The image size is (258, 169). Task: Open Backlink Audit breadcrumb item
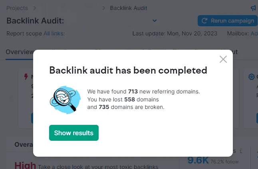[129, 8]
